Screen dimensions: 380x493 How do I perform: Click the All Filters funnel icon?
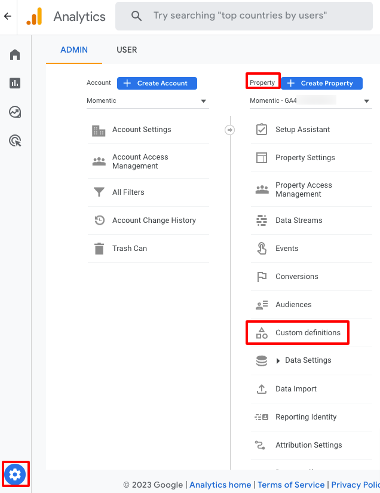pyautogui.click(x=99, y=192)
